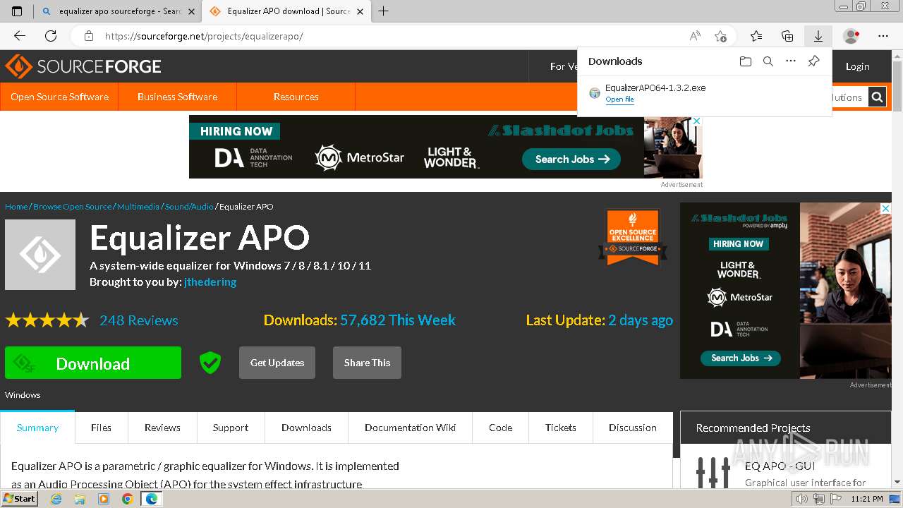Click the Equalizer APO project logo
The width and height of the screenshot is (903, 508).
pyautogui.click(x=40, y=255)
